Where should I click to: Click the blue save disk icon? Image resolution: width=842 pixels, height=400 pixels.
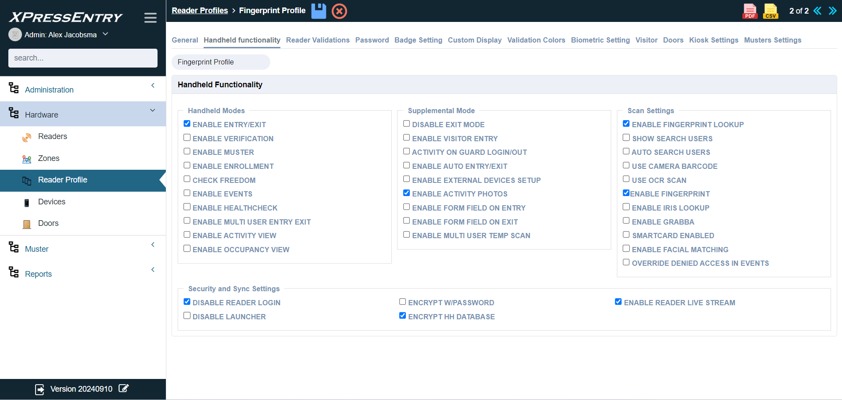(319, 11)
